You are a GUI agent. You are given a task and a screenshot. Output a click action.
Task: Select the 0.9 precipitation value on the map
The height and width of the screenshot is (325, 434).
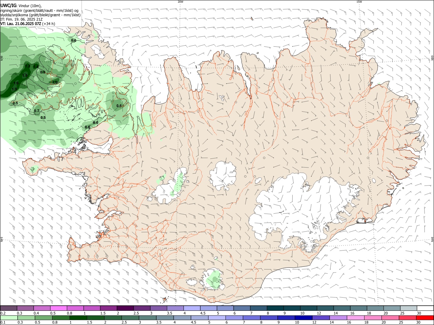43,72
